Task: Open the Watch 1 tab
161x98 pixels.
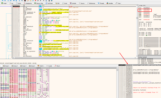Action: pos(41,66)
